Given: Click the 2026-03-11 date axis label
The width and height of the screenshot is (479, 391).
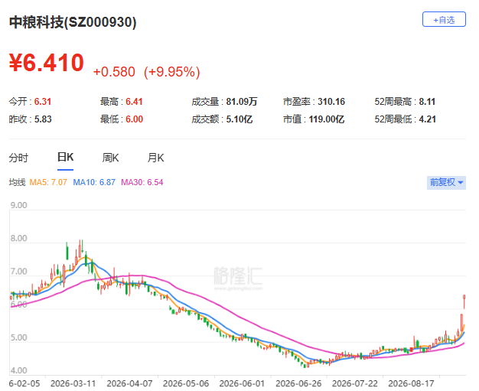Looking at the screenshot, I should click(x=73, y=383).
